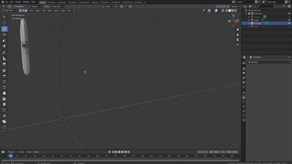Open the Render properties tab

click(x=244, y=69)
